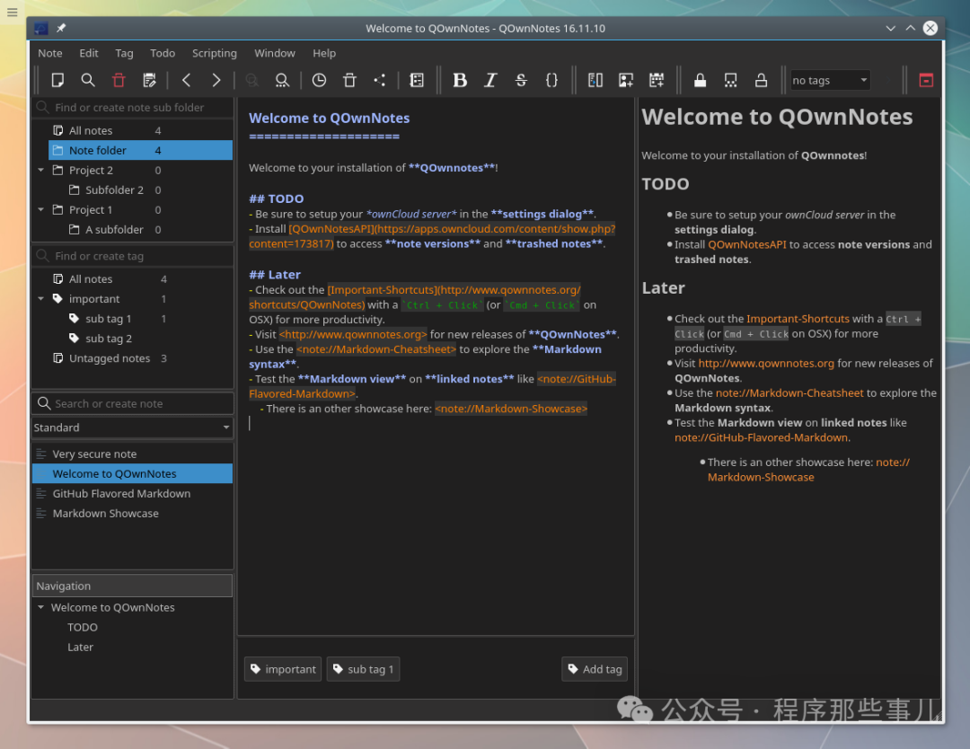This screenshot has width=970, height=749.
Task: Click the share note icon
Action: pos(380,80)
